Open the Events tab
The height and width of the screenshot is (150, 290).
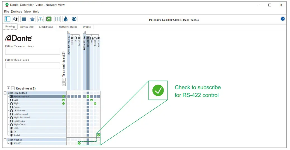[87, 26]
